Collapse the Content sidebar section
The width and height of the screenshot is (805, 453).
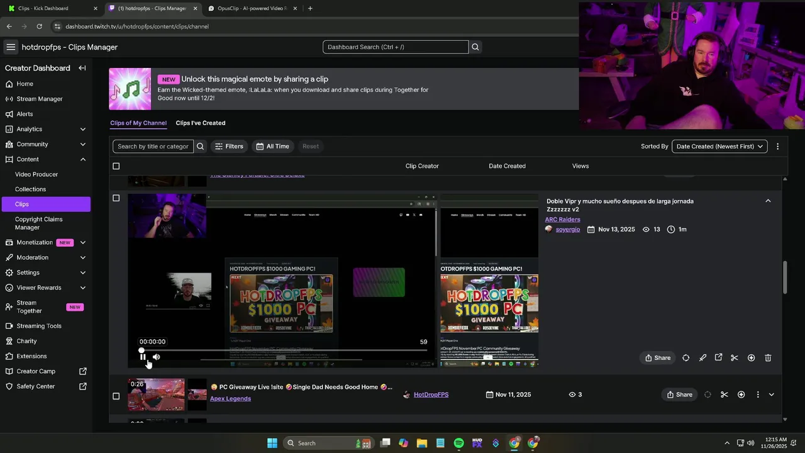coord(82,159)
